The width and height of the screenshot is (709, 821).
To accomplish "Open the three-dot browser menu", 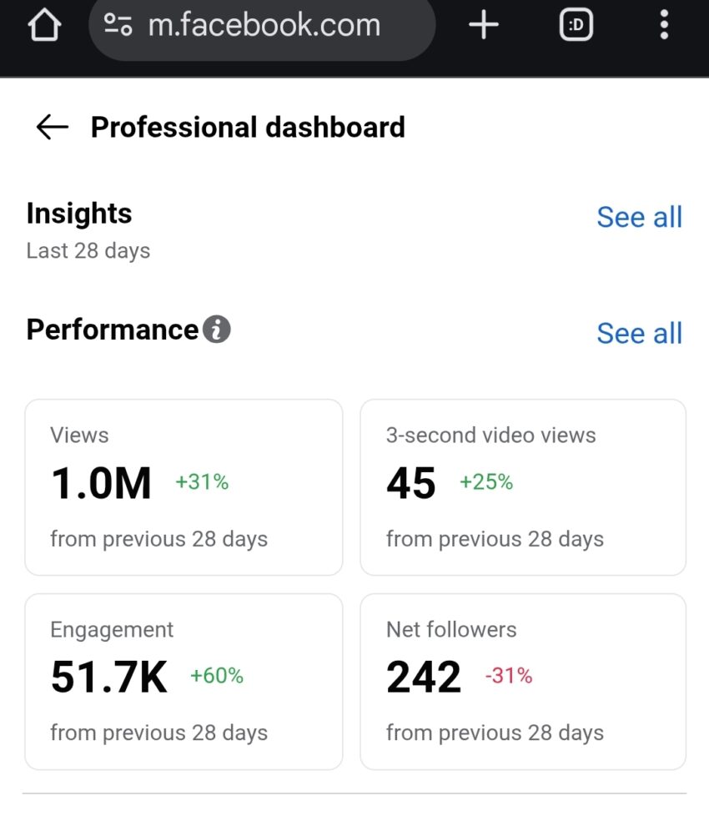I will 664,26.
